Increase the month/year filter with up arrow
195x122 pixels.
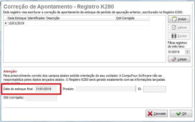(187, 51)
